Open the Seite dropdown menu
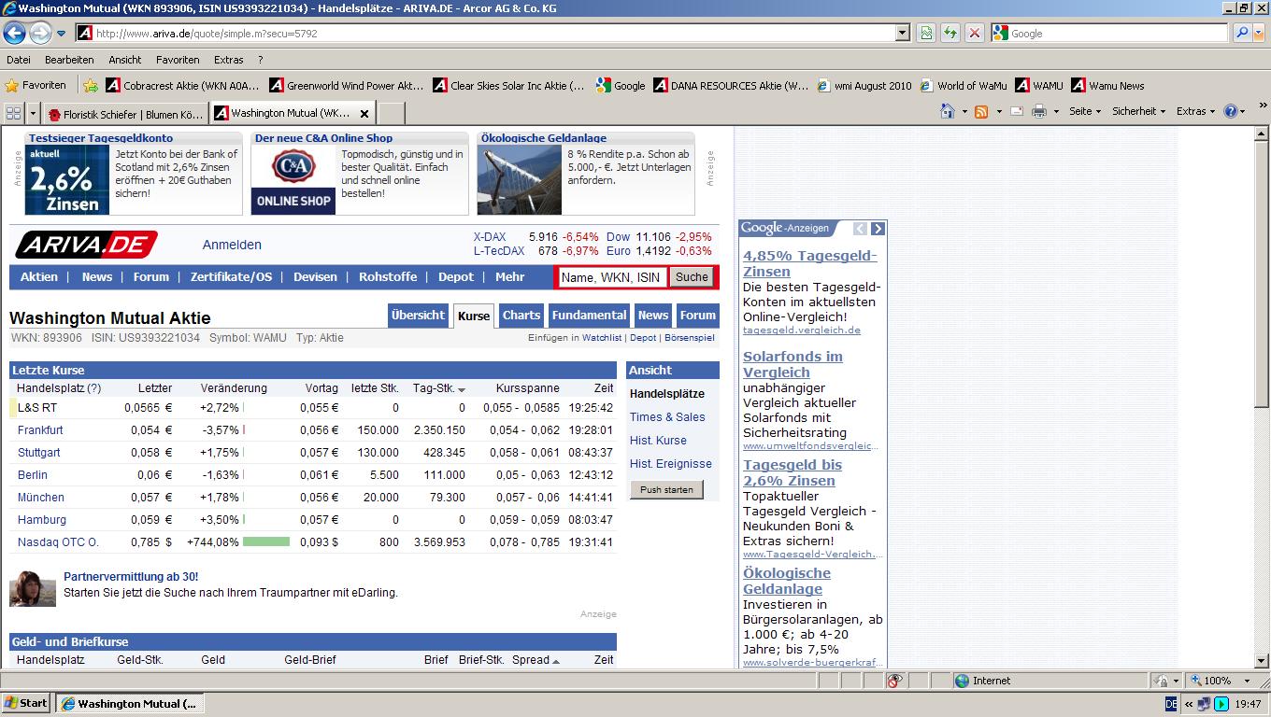1271x717 pixels. pyautogui.click(x=1085, y=111)
